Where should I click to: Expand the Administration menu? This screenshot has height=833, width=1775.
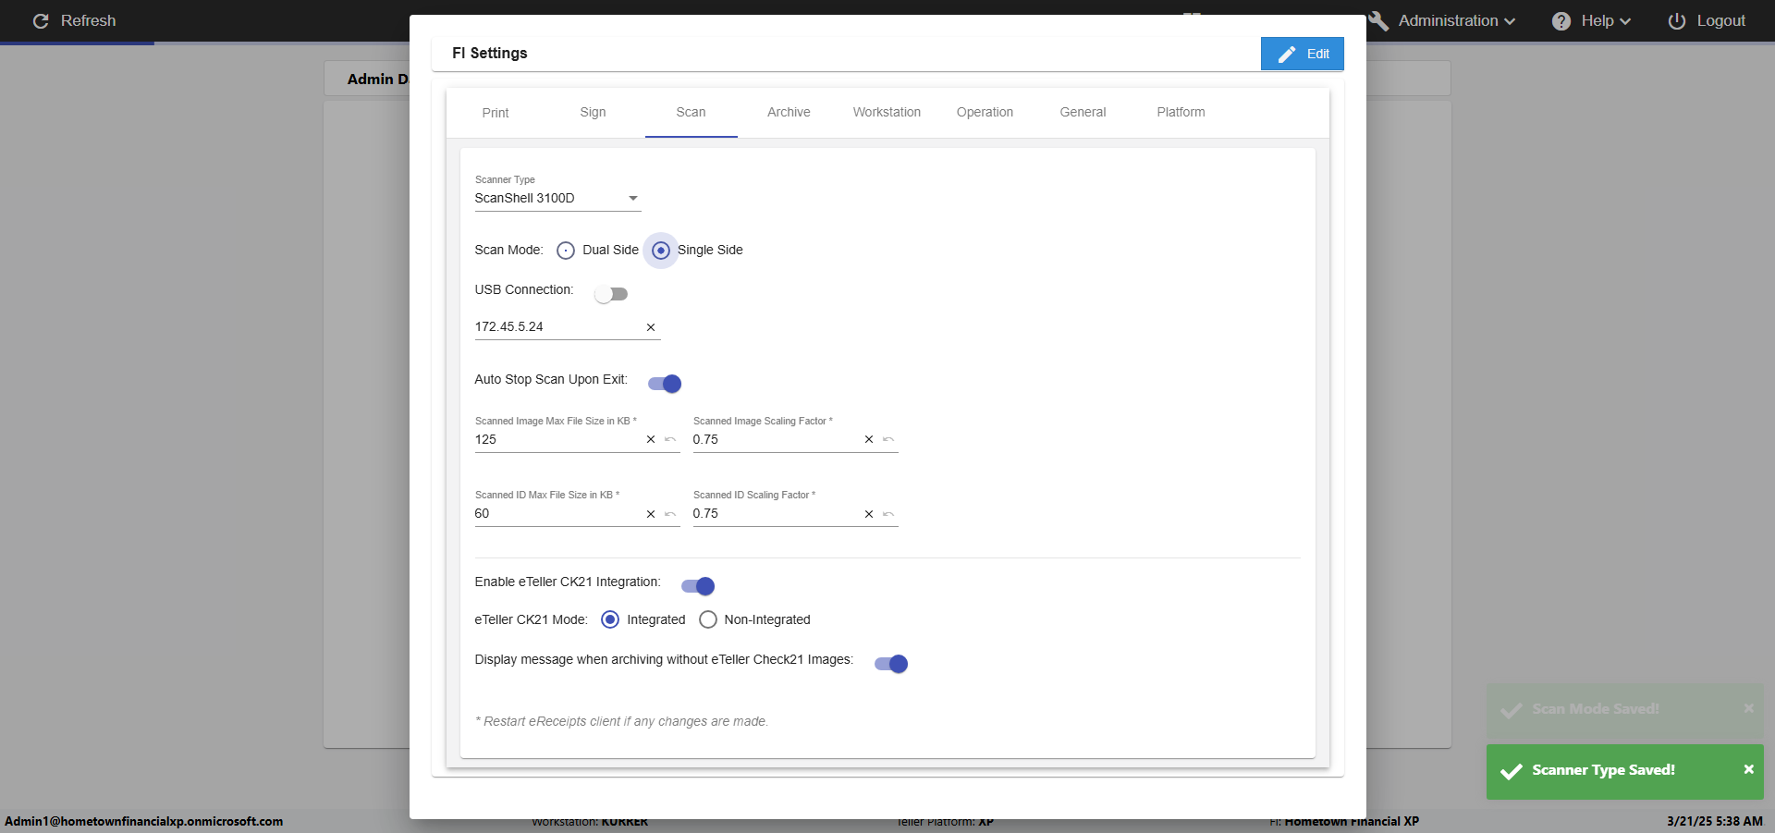(x=1448, y=21)
